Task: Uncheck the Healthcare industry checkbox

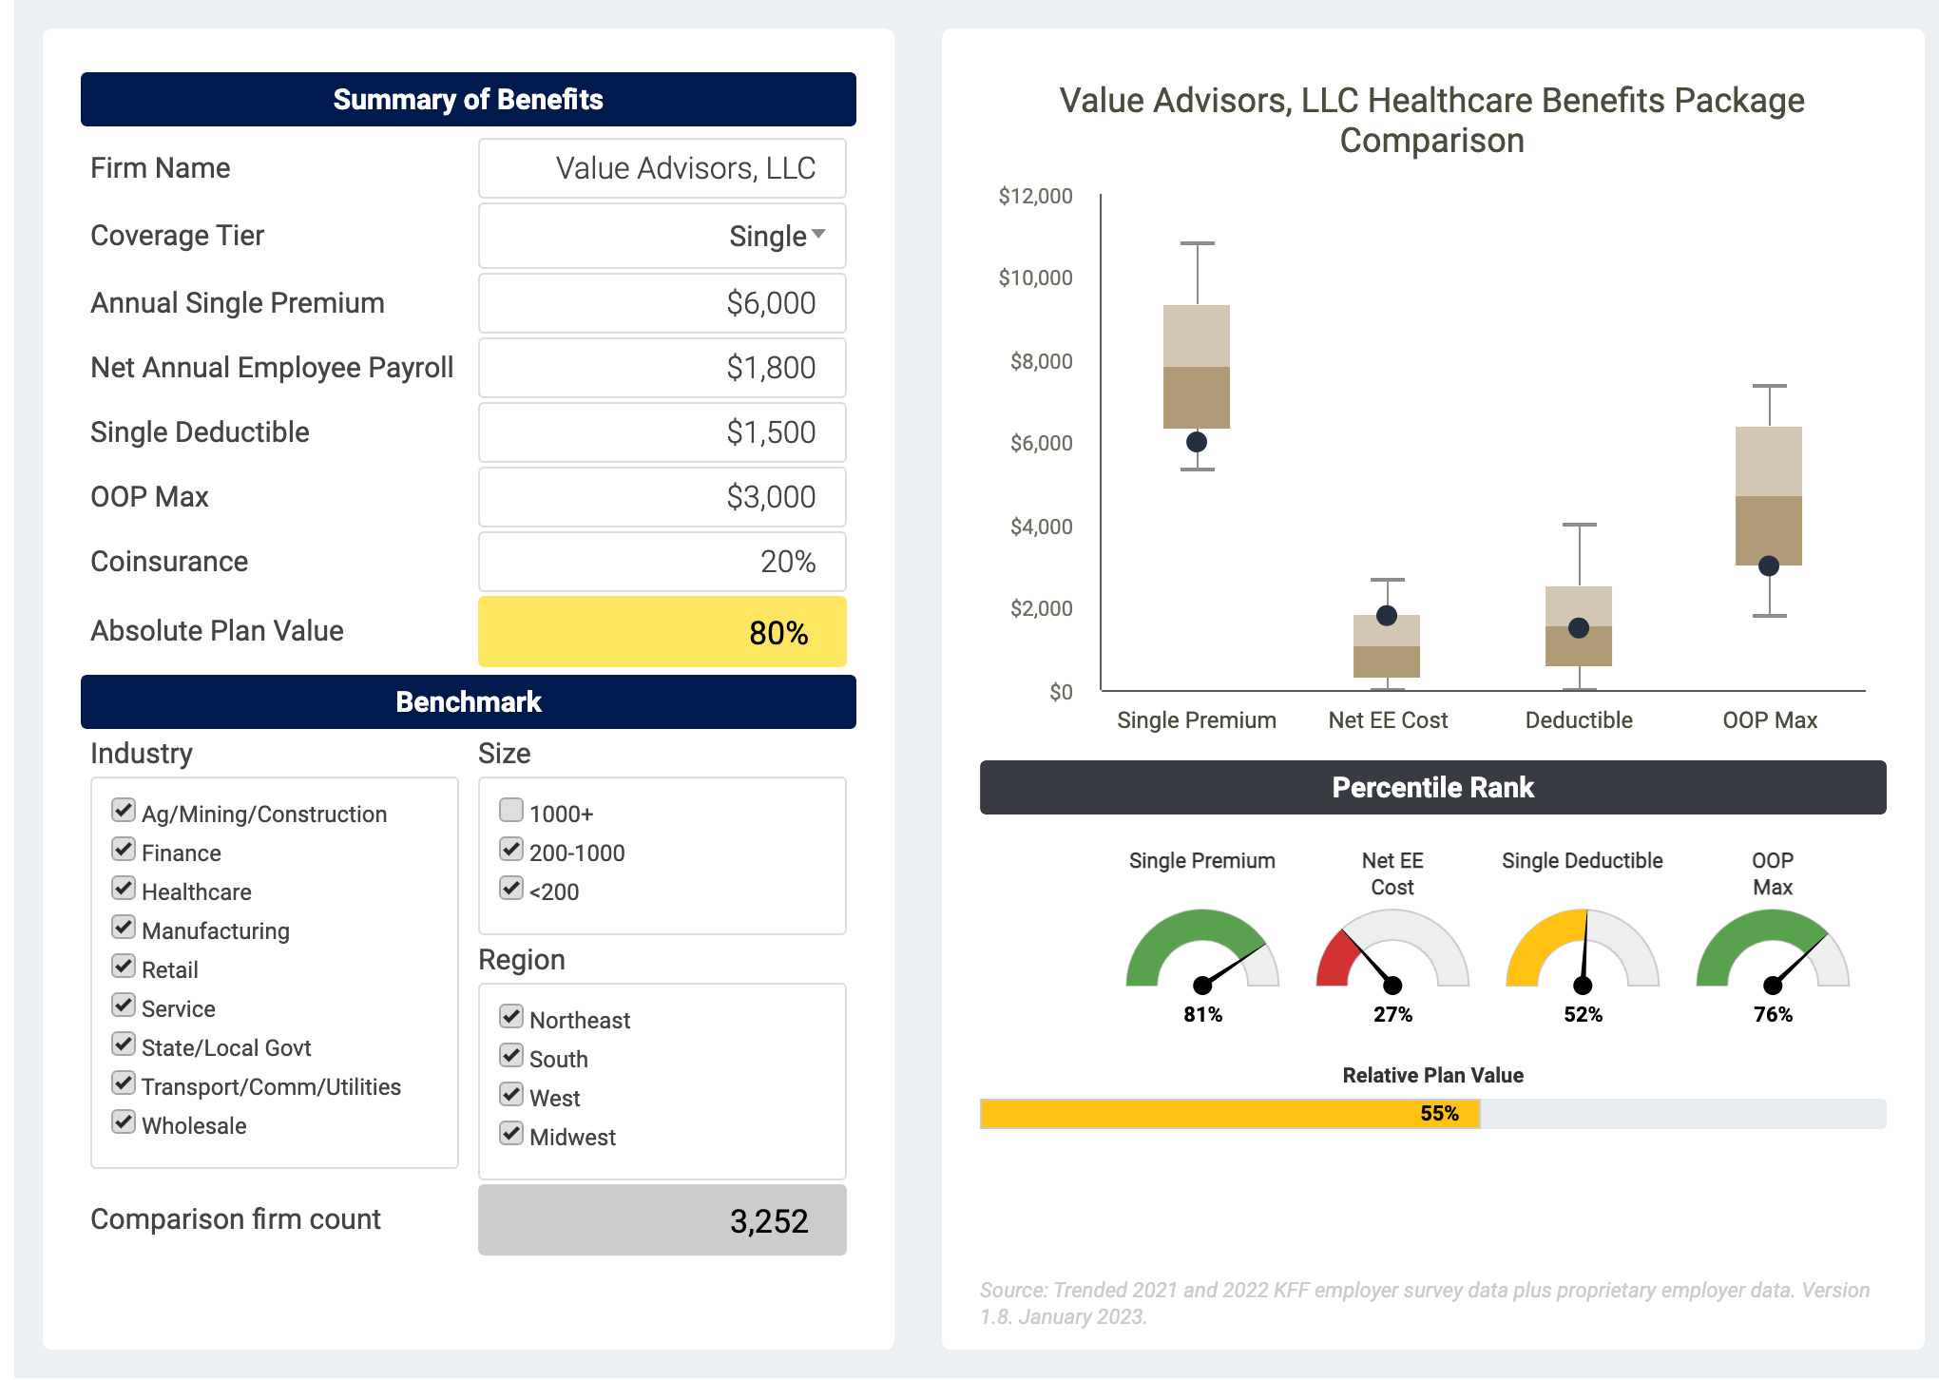Action: point(124,889)
